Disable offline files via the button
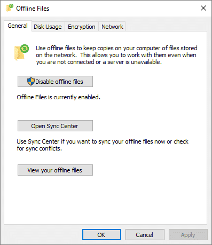The width and height of the screenshot is (212, 245). [55, 82]
